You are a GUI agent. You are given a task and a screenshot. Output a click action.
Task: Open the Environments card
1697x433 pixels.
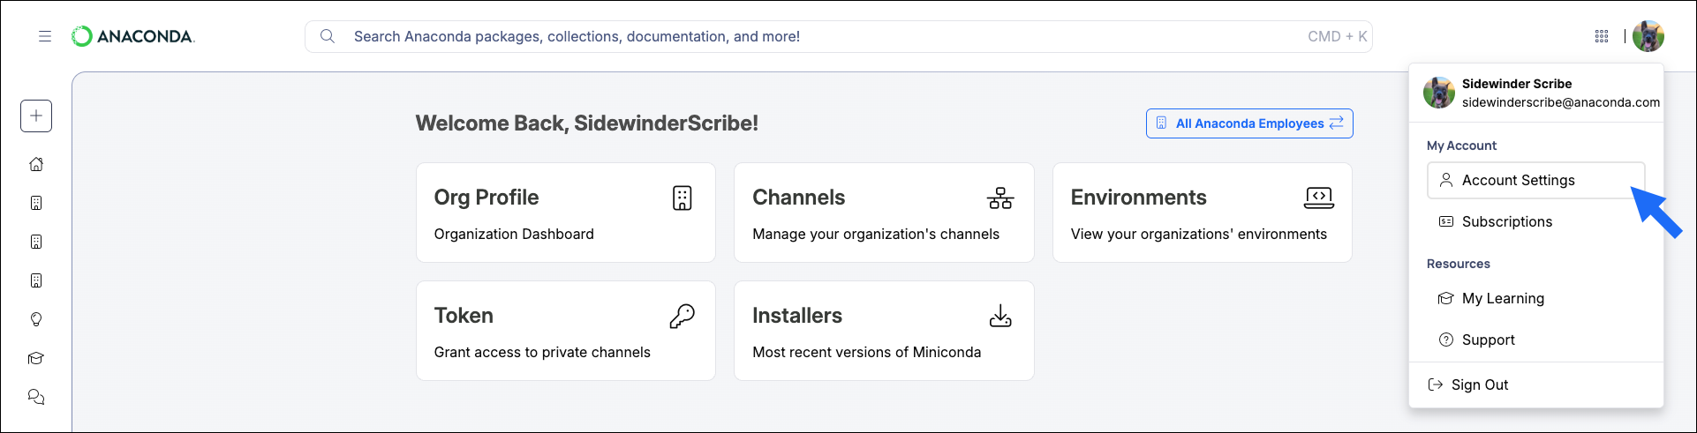(1203, 213)
